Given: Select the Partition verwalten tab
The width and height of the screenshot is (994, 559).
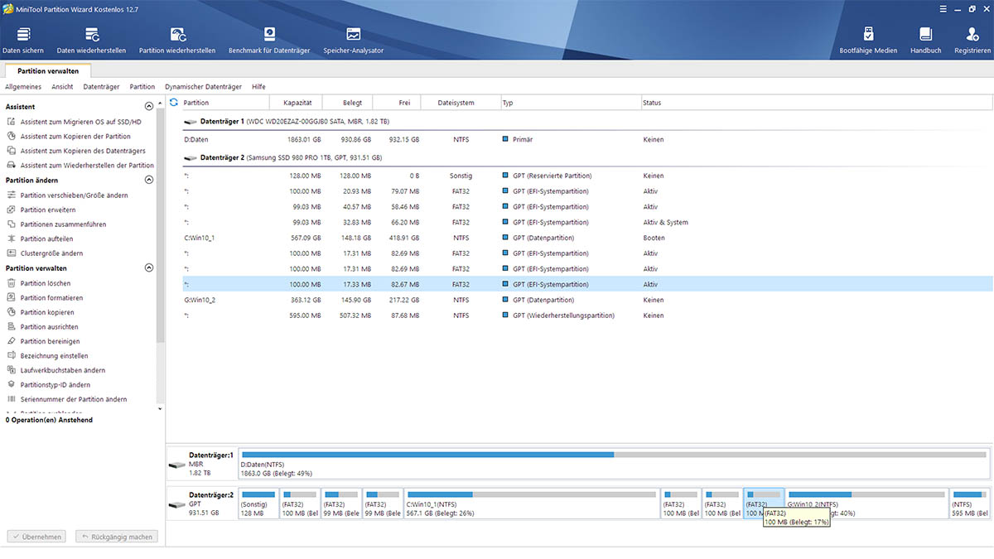Looking at the screenshot, I should (x=48, y=71).
